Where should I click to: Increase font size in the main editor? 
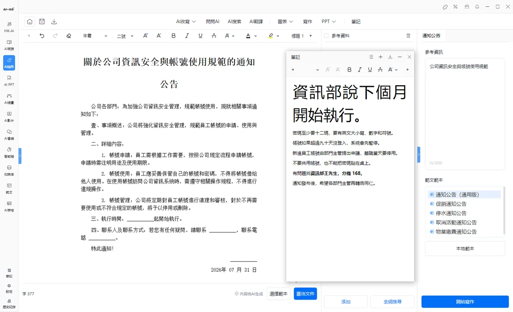point(145,36)
